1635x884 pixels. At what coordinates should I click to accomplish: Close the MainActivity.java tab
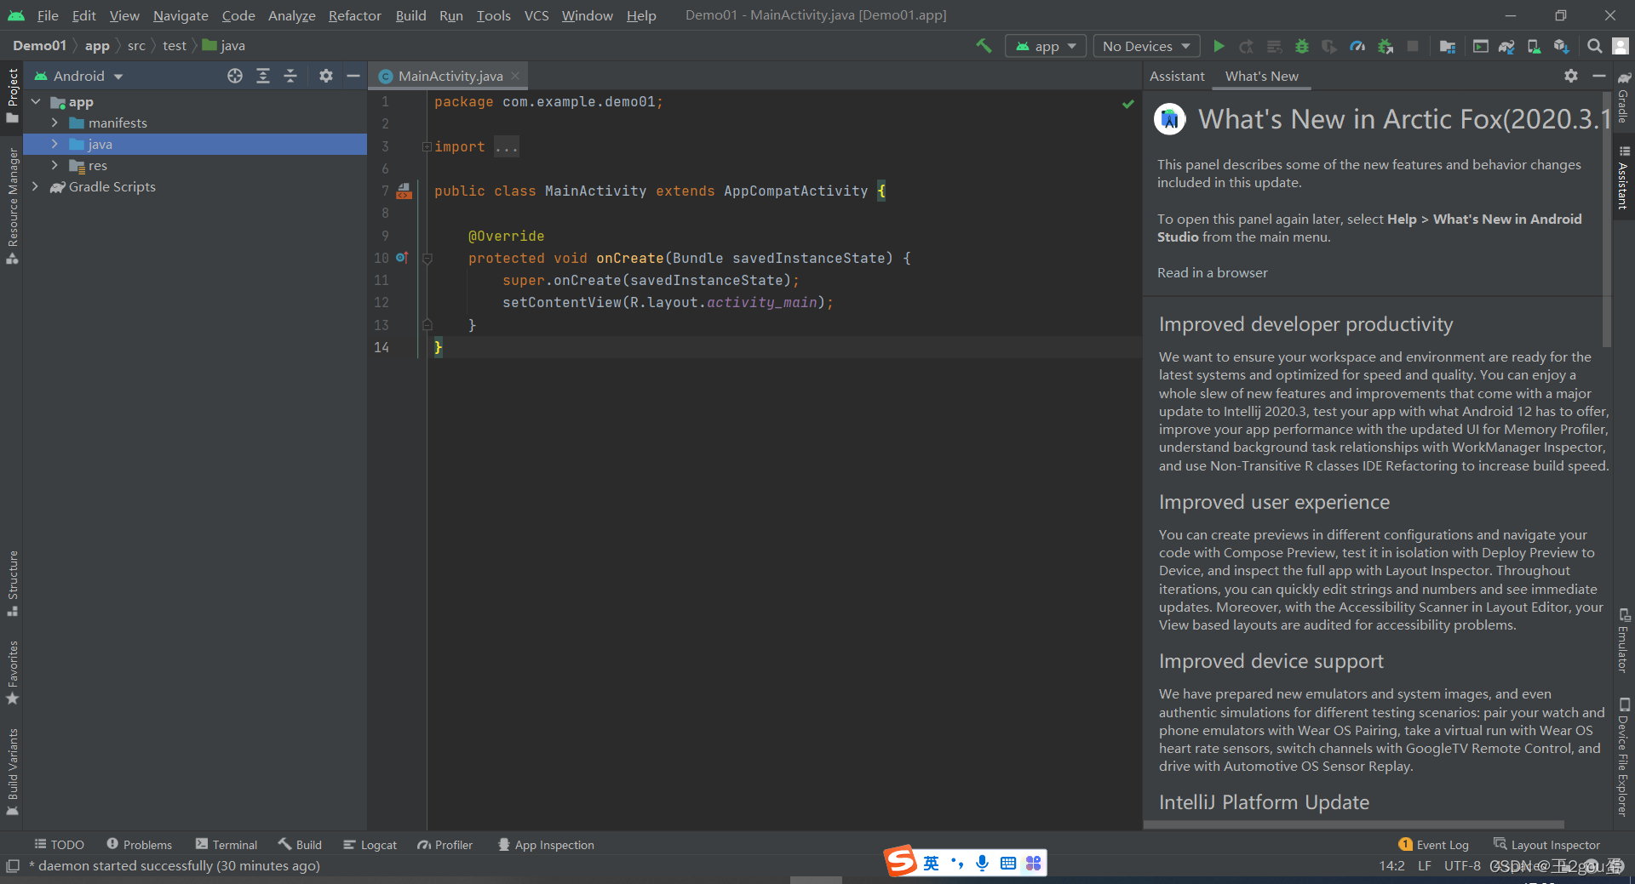click(515, 76)
